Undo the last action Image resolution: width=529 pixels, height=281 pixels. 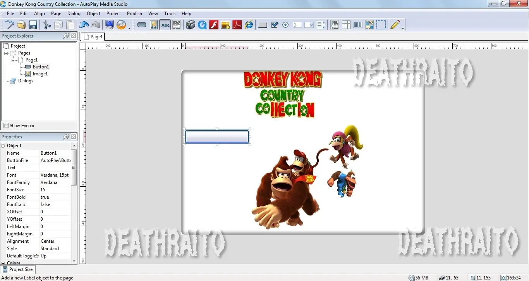click(84, 25)
